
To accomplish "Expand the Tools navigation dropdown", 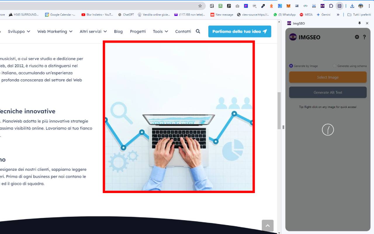I will tap(160, 31).
